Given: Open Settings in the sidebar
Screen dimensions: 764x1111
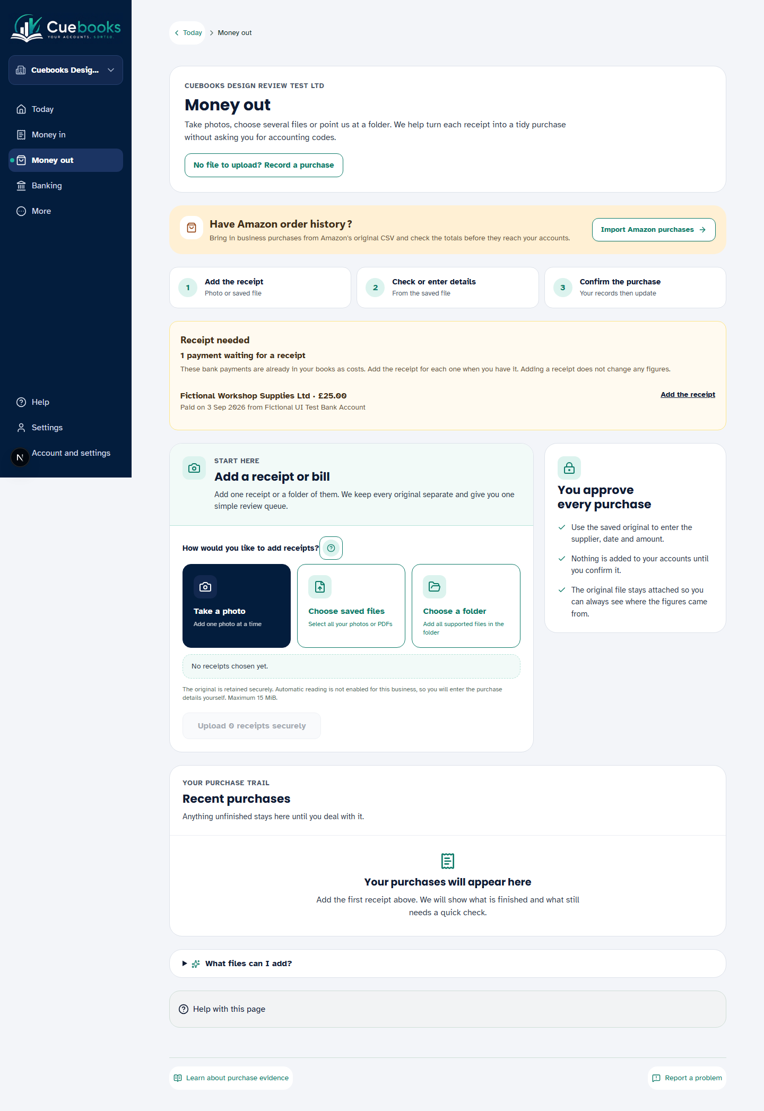Looking at the screenshot, I should (x=66, y=428).
